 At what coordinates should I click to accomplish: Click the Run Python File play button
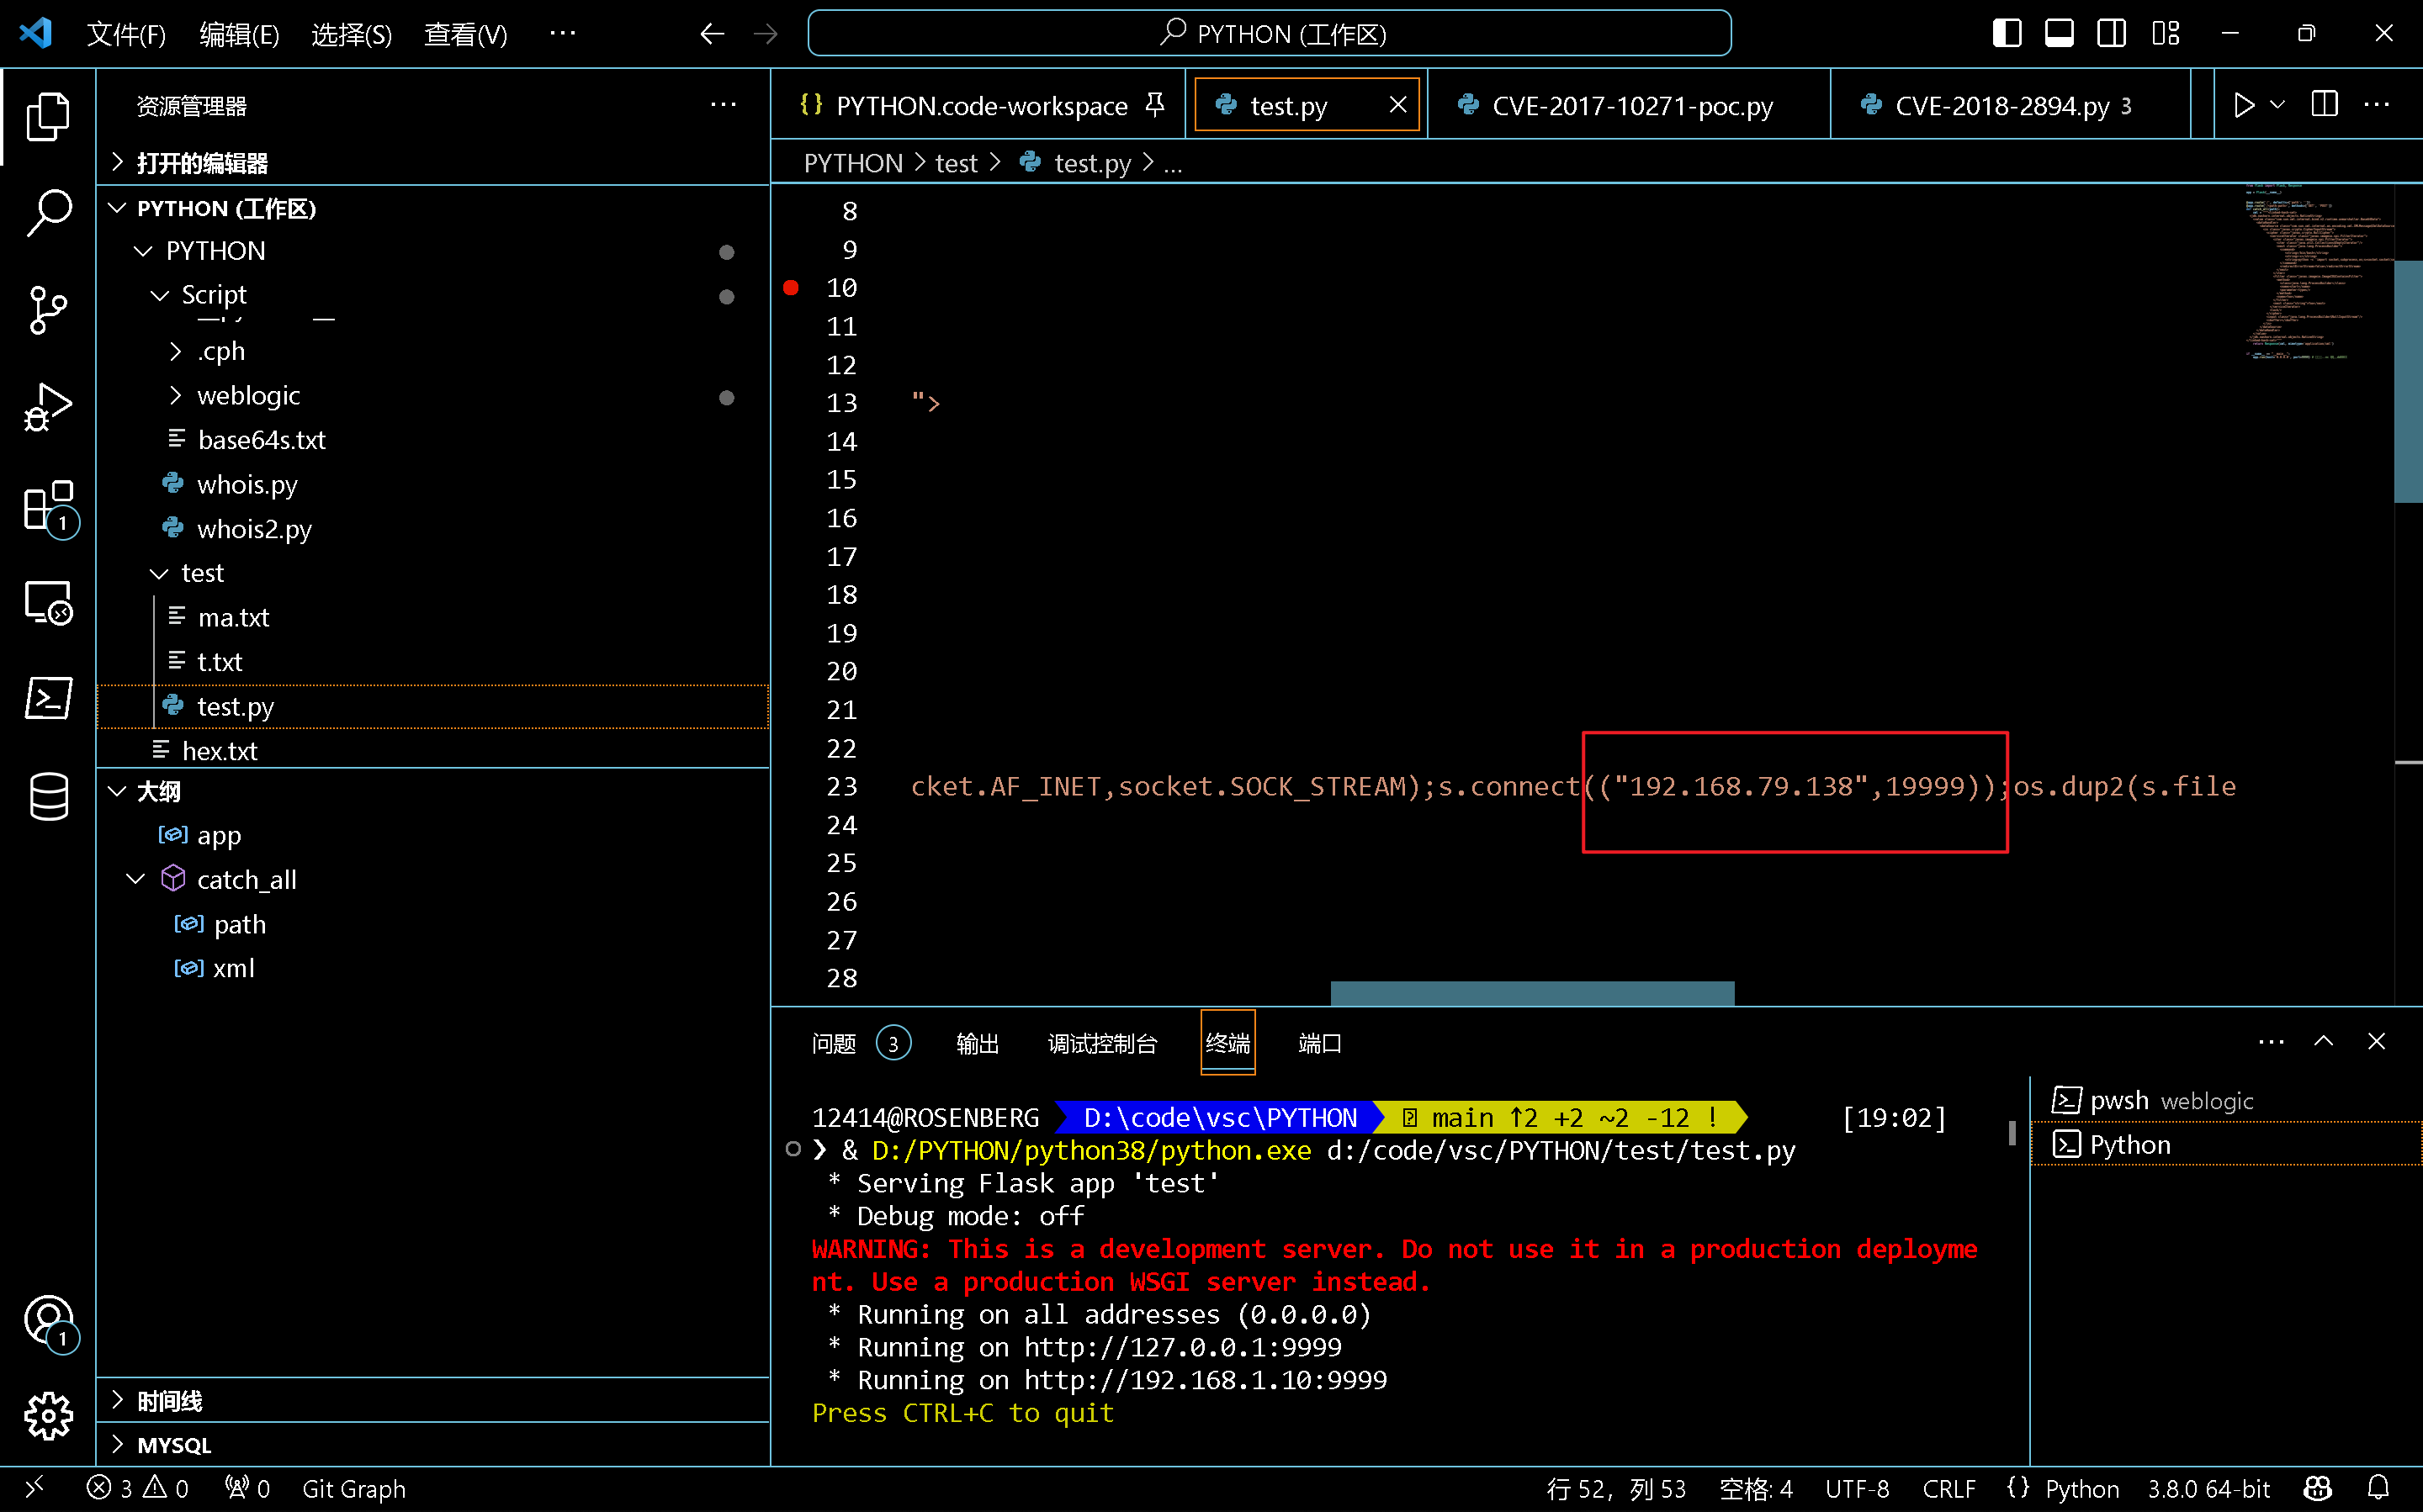pyautogui.click(x=2244, y=105)
